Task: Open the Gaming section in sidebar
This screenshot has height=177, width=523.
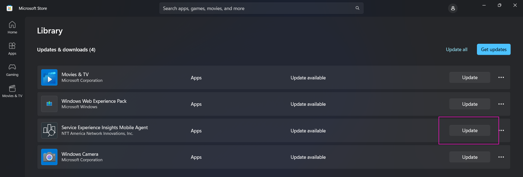Action: coord(12,70)
